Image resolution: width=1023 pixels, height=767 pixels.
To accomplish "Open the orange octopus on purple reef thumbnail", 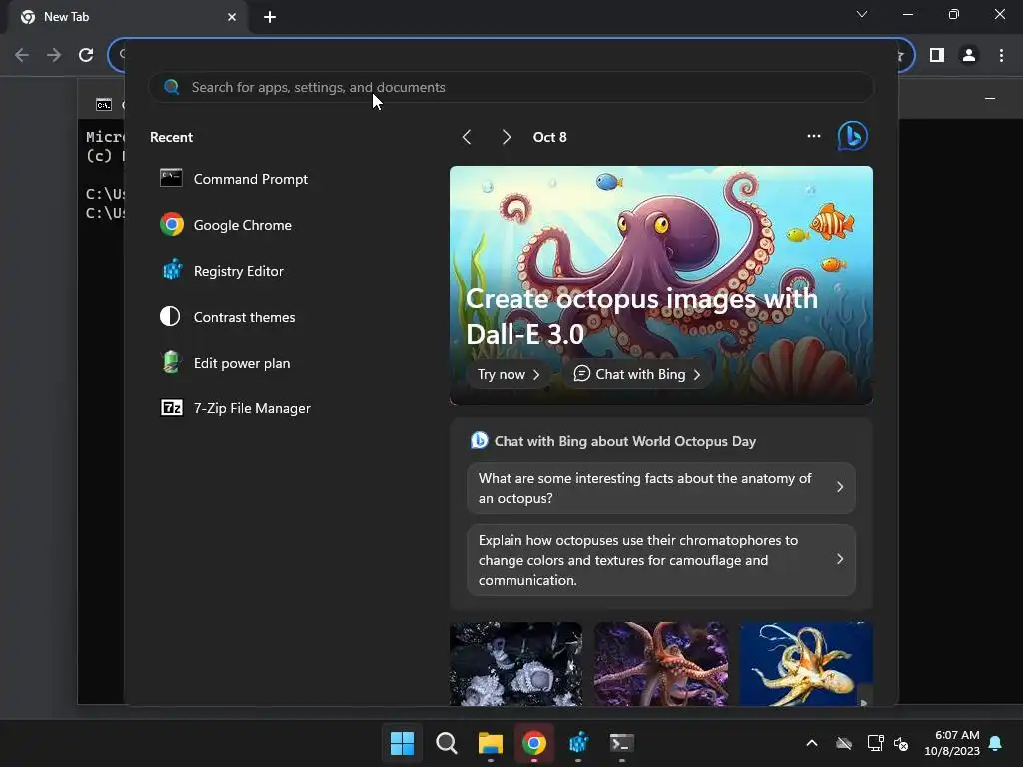I will [661, 664].
